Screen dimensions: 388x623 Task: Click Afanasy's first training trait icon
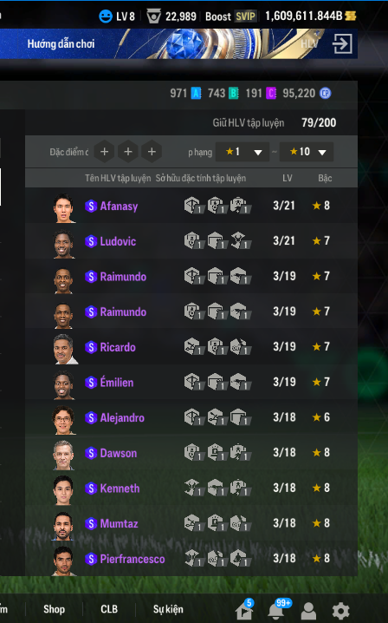pos(193,206)
